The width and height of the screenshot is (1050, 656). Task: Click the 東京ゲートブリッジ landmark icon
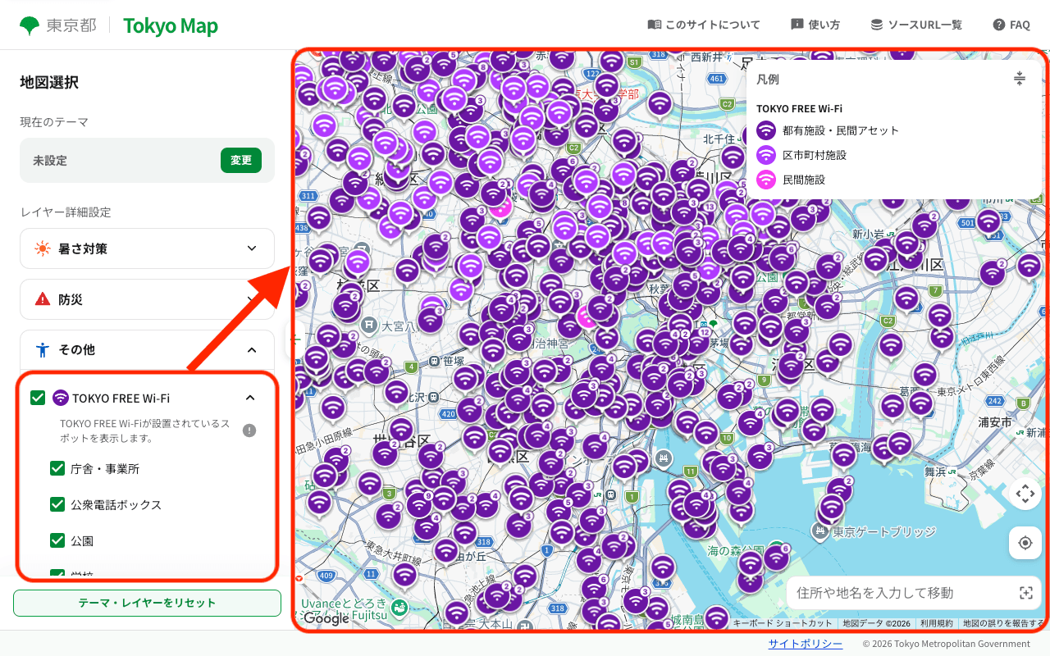[x=820, y=532]
